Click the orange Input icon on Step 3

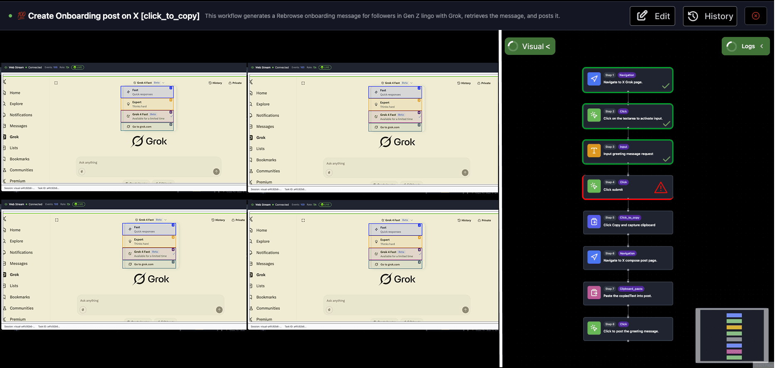(x=594, y=151)
